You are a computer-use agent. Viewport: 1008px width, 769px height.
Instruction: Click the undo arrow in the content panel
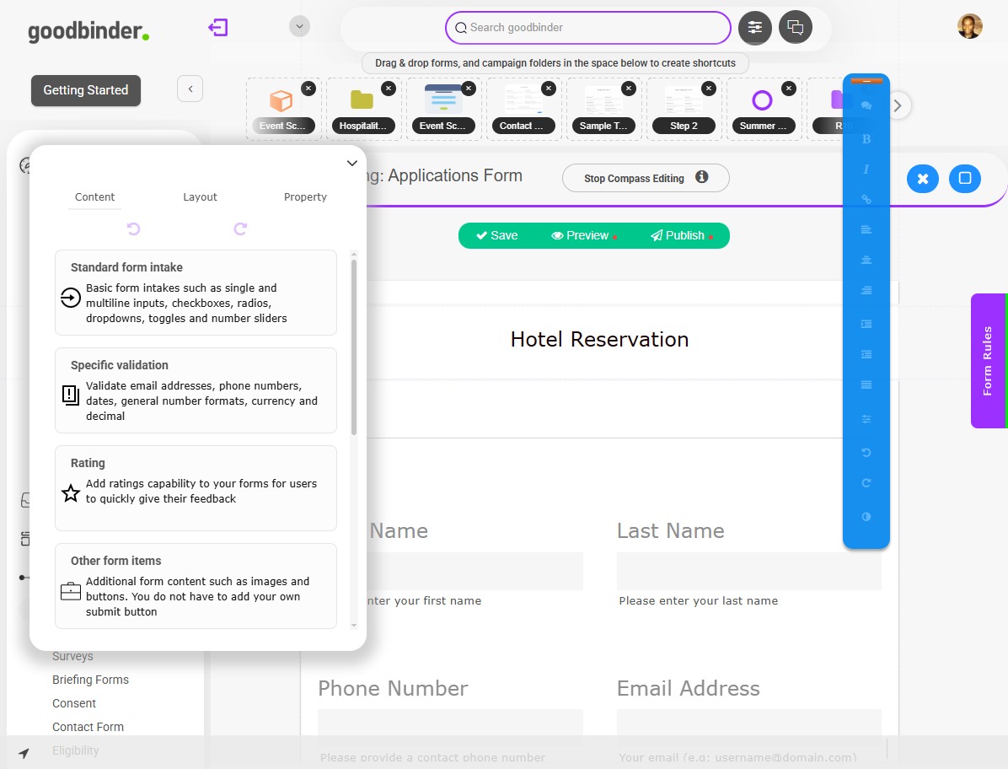(133, 229)
